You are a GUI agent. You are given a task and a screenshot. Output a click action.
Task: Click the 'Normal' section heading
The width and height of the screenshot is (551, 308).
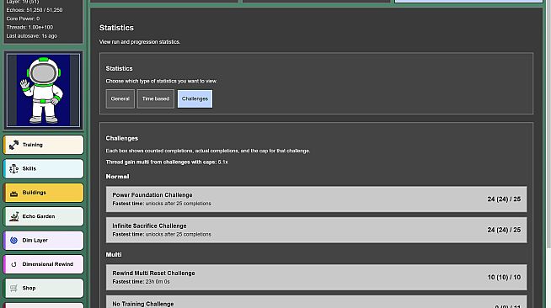point(117,177)
